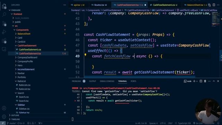The width and height of the screenshot is (222, 125).
Task: Open the Extensions view
Action: point(4,41)
